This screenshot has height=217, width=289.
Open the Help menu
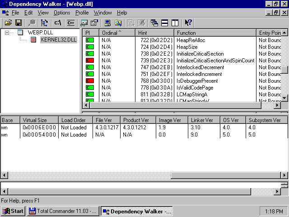[x=122, y=13]
